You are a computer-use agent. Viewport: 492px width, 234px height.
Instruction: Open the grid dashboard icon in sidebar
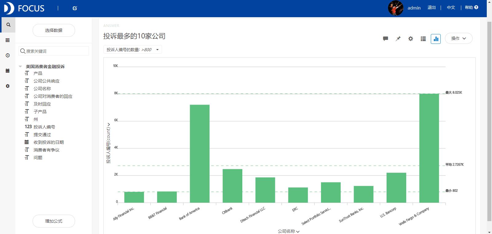click(8, 40)
